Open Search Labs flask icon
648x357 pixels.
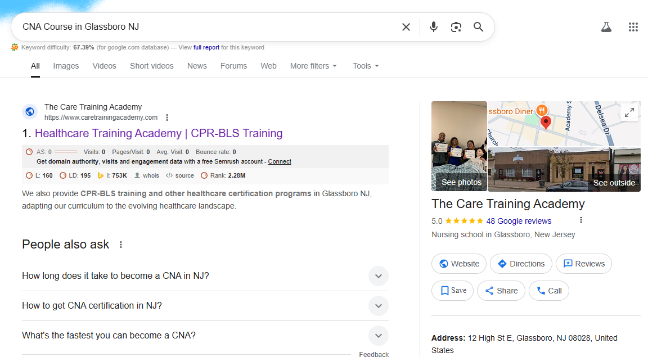(606, 27)
